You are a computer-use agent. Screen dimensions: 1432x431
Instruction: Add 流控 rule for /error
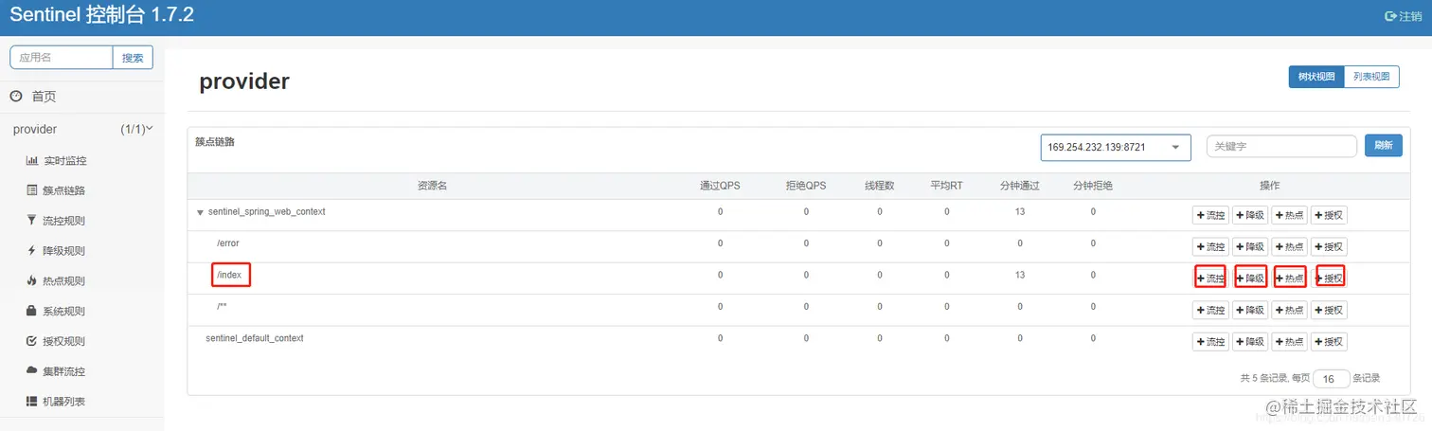[1210, 247]
